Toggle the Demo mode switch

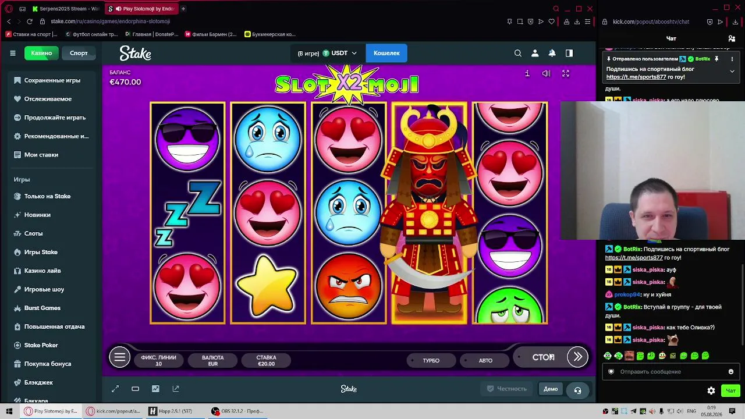click(551, 389)
